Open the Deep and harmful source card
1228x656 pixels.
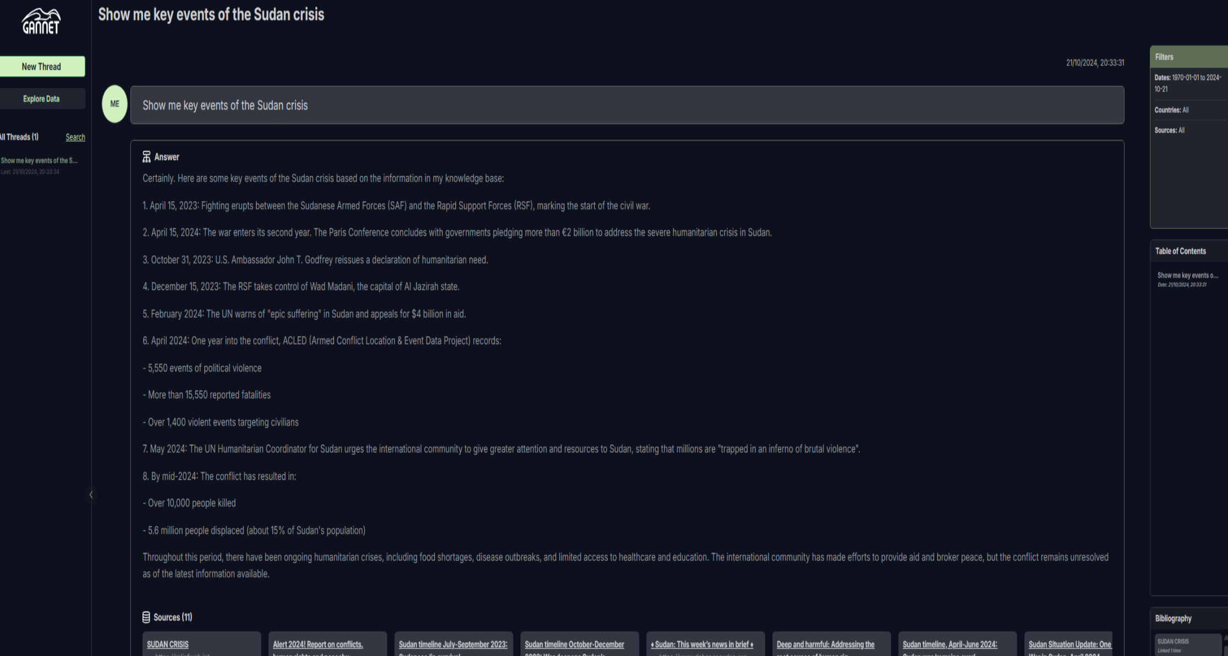point(832,644)
